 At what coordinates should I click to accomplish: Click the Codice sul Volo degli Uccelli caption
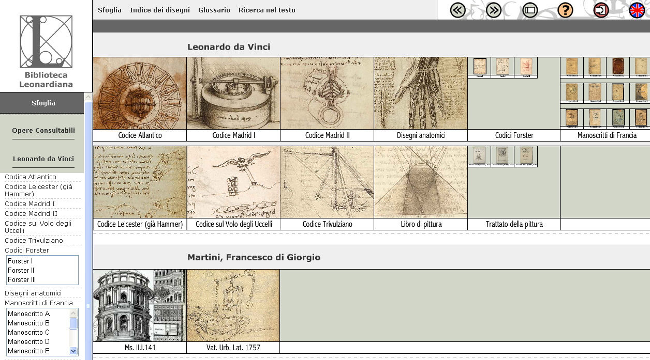(233, 224)
